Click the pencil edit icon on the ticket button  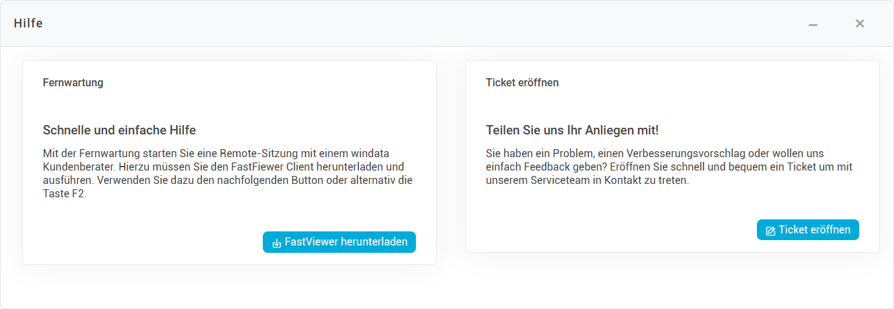click(x=770, y=231)
